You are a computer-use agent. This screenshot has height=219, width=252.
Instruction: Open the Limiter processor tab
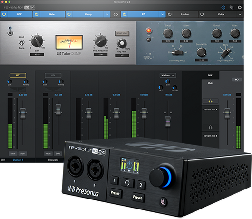point(182,14)
